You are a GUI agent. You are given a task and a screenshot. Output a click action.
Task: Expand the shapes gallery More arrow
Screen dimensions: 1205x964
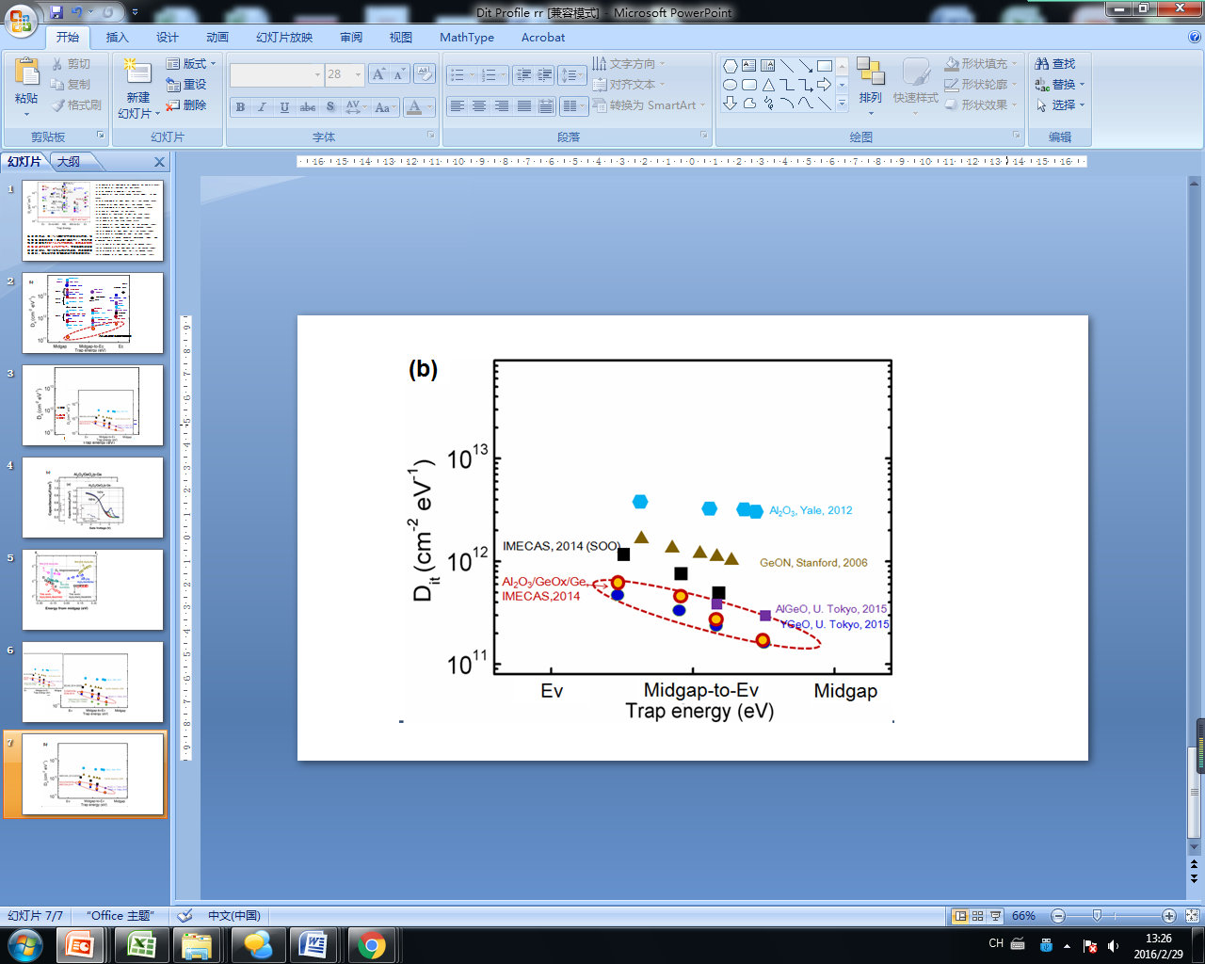tap(842, 104)
